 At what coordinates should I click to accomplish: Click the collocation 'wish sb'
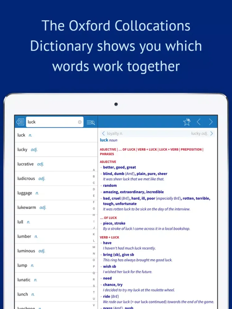[110, 266]
